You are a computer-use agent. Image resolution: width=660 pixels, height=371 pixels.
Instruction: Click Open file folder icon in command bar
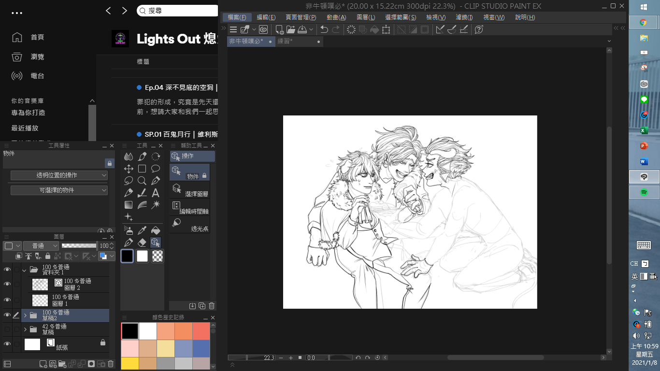290,29
